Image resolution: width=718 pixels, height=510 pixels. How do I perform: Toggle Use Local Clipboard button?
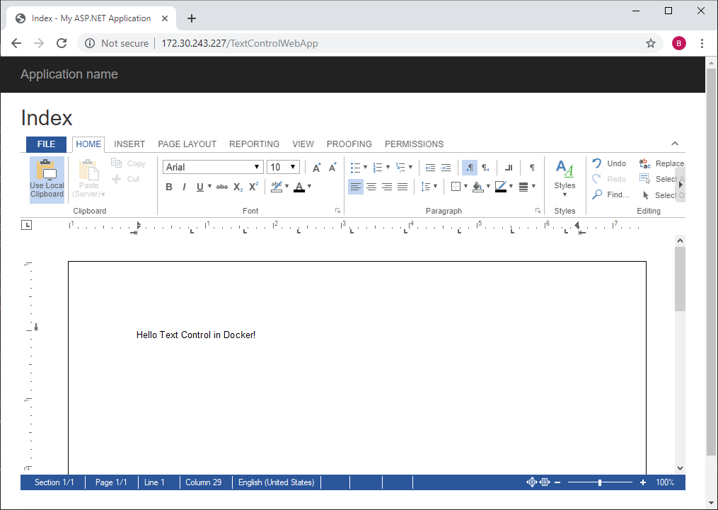tap(47, 179)
